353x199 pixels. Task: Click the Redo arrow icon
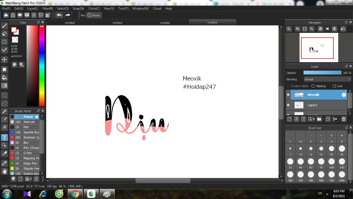tap(68, 15)
